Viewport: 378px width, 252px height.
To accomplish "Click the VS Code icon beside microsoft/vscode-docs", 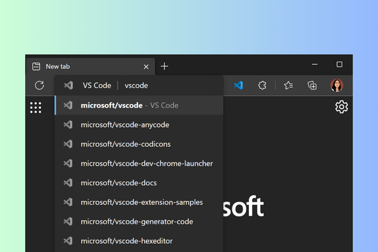I will (68, 183).
